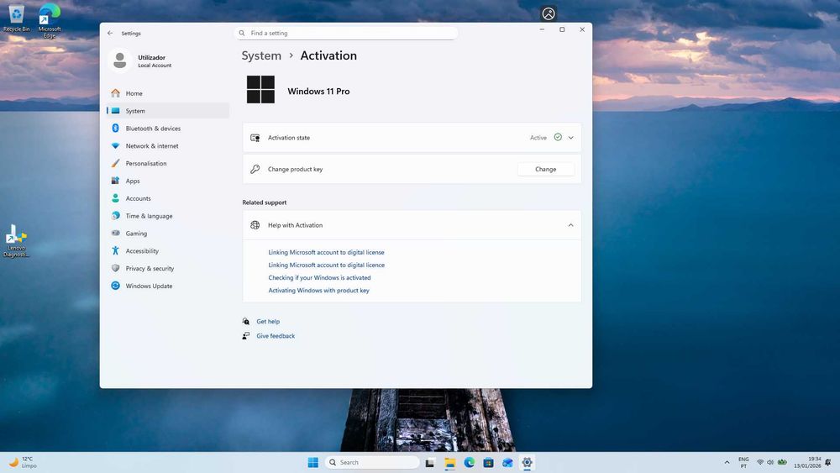Click the Find a setting search box

pyautogui.click(x=346, y=34)
